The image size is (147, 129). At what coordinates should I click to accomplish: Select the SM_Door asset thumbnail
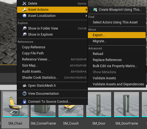[x=99, y=104]
